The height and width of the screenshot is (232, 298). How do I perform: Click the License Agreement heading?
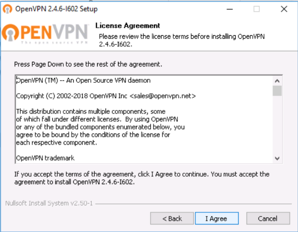[128, 26]
